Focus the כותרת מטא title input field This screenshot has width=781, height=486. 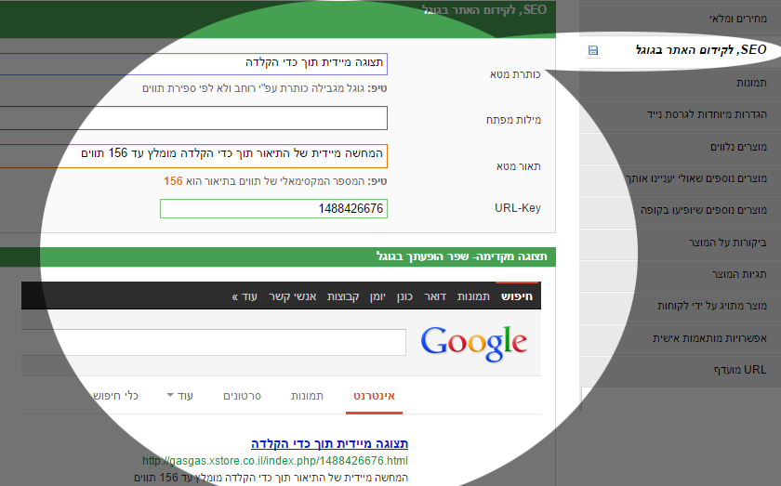(193, 64)
